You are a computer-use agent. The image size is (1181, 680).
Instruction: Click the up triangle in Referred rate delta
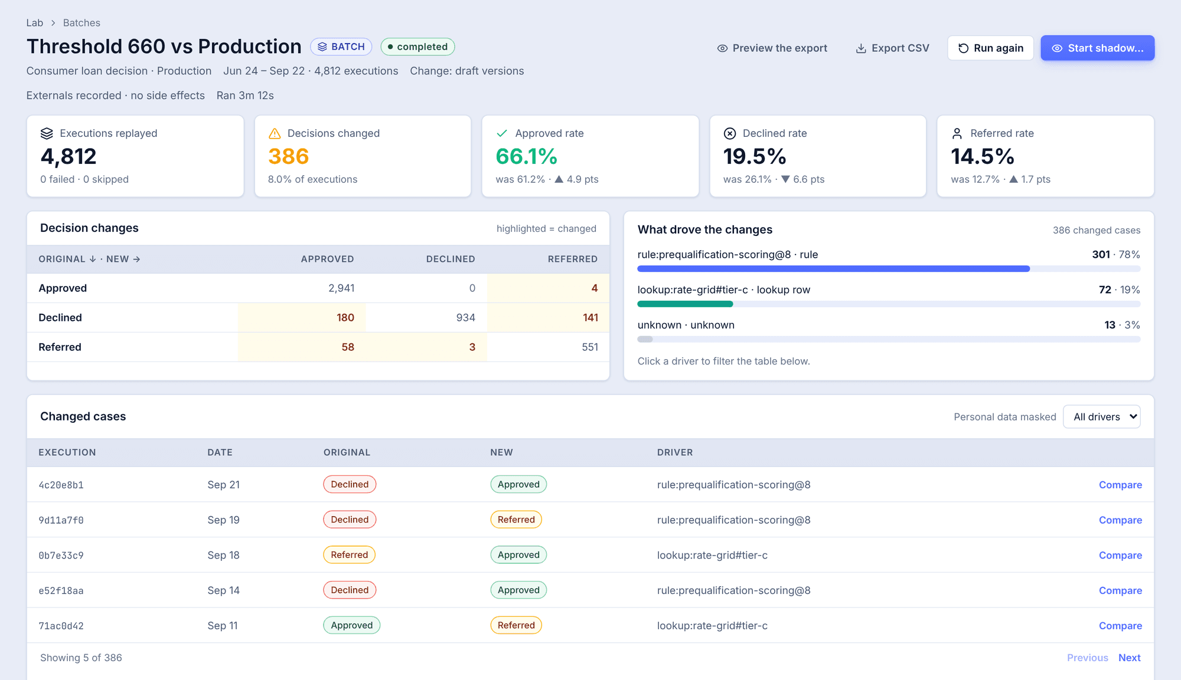(x=1013, y=179)
